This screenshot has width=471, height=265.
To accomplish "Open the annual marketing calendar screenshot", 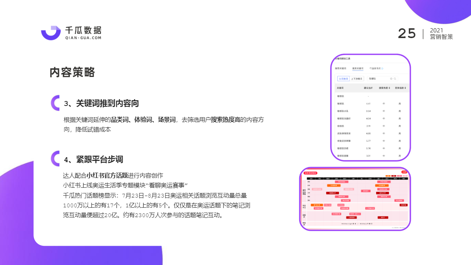I will click(x=355, y=199).
